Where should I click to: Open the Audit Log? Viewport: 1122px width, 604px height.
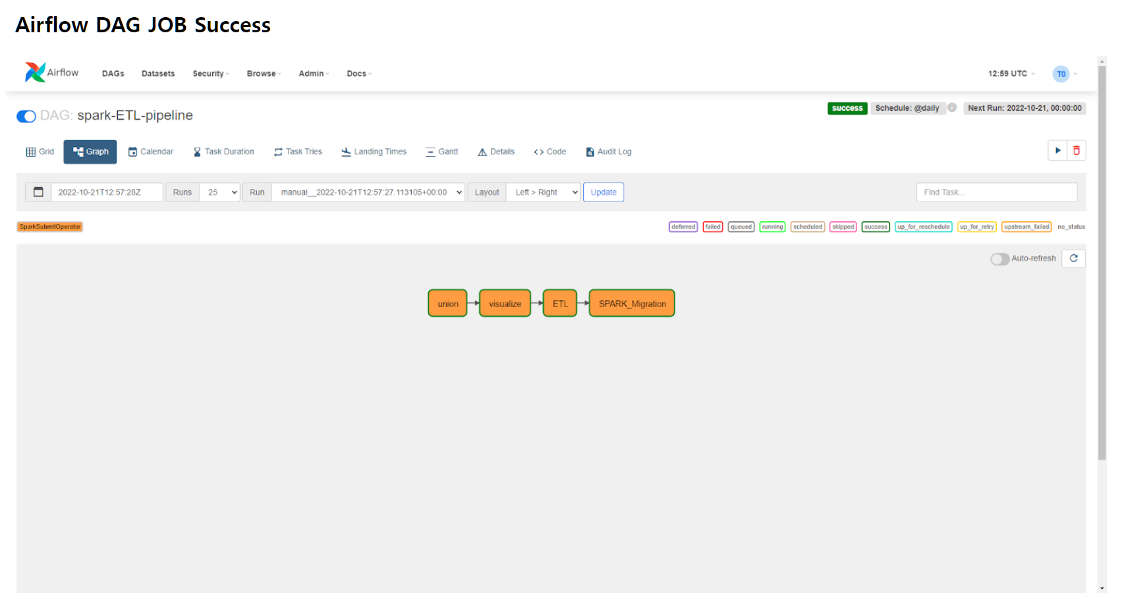[x=607, y=151]
